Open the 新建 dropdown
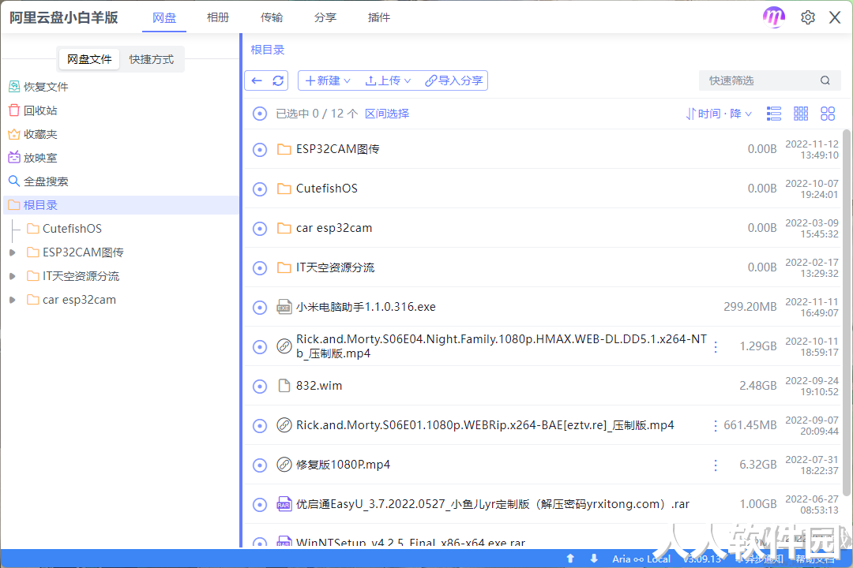The height and width of the screenshot is (568, 853). coord(328,80)
